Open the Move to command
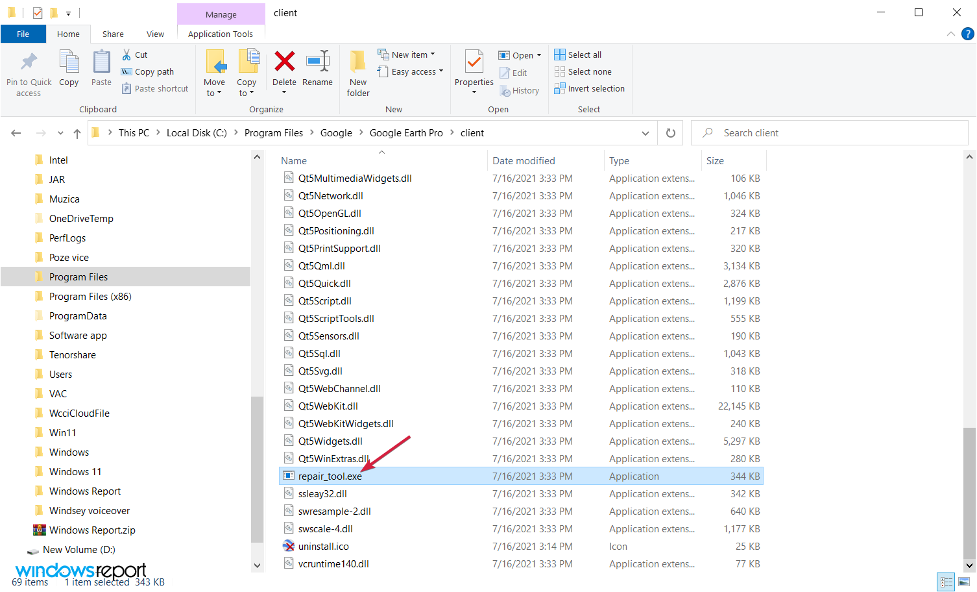 [214, 73]
